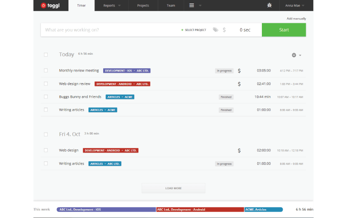Click the bug report icon in header

tap(270, 6)
